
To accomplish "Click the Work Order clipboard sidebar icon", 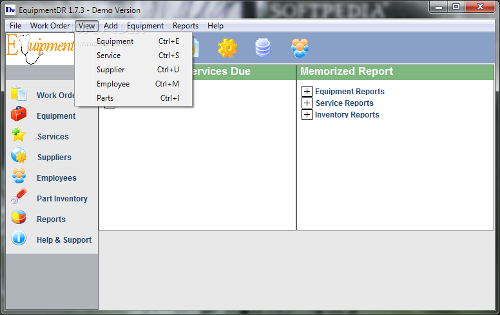I will [x=19, y=94].
